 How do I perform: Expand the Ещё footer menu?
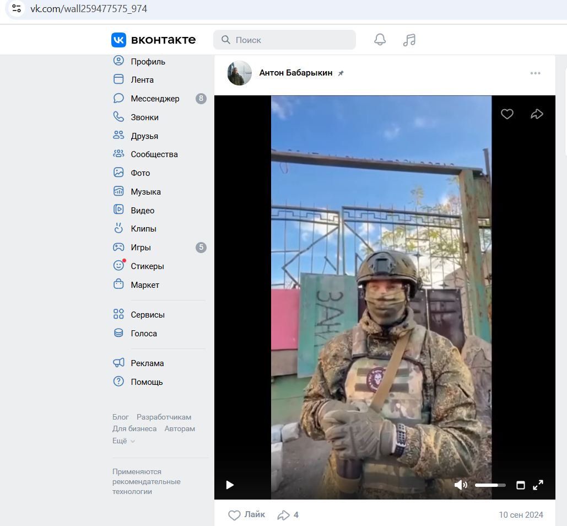[123, 441]
